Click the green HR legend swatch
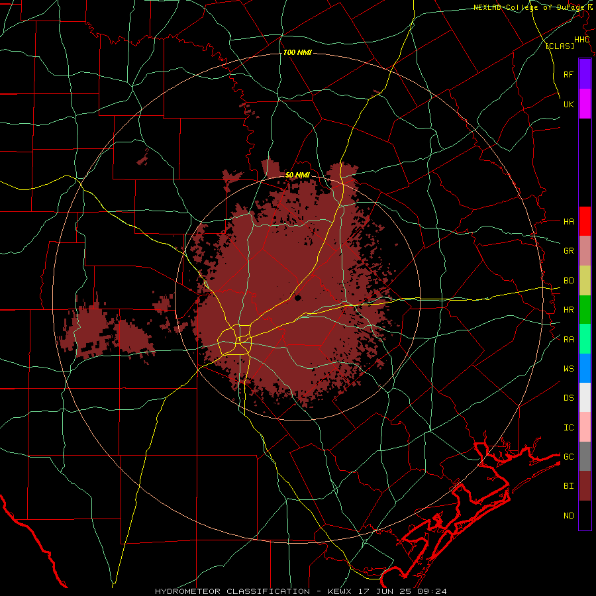The image size is (596, 596). [x=585, y=310]
